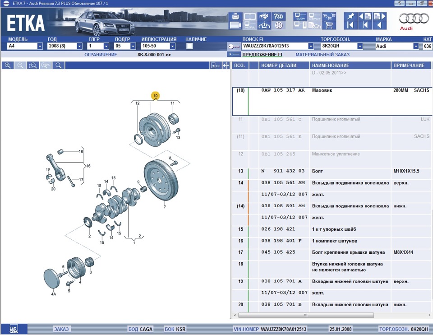Click the NORA terminal icon

(250, 25)
